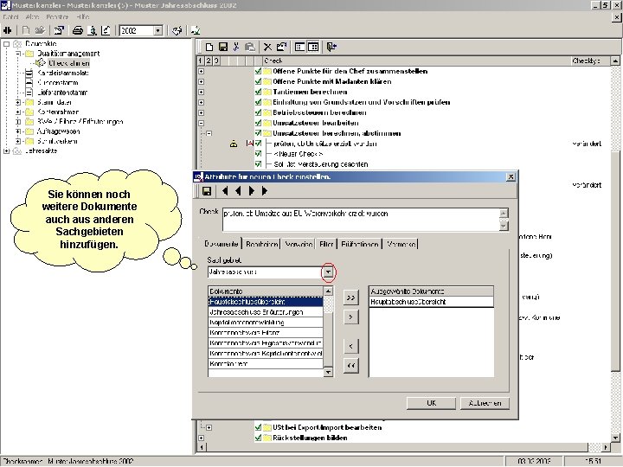Click the save diskette icon in attributes dialog
This screenshot has height=467, width=623.
[x=207, y=191]
